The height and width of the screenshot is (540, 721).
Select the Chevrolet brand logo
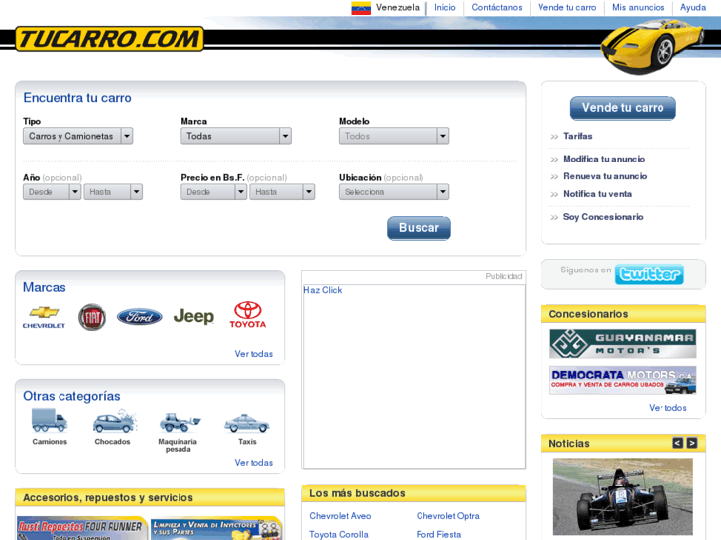(x=45, y=317)
